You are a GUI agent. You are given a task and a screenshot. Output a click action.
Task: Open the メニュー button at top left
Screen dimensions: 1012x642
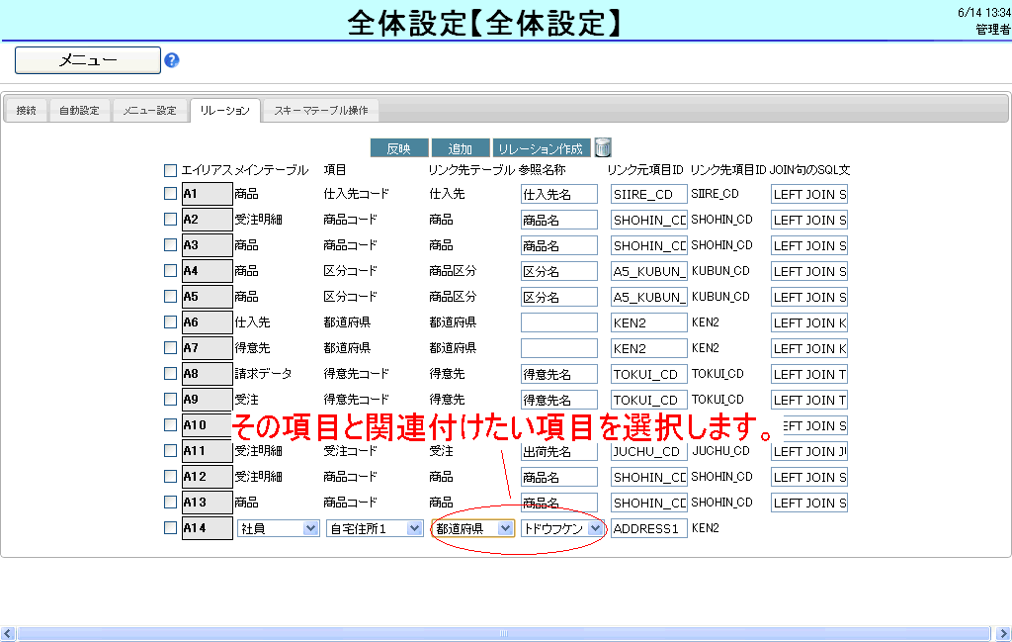(87, 60)
